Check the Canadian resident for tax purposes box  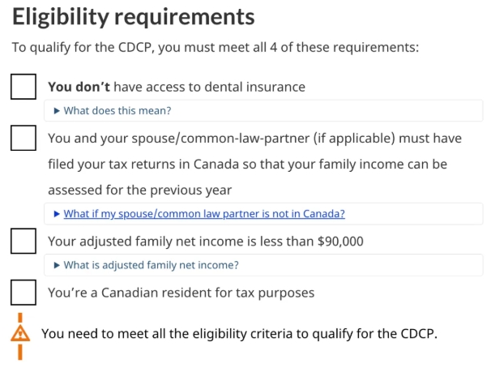pos(23,292)
